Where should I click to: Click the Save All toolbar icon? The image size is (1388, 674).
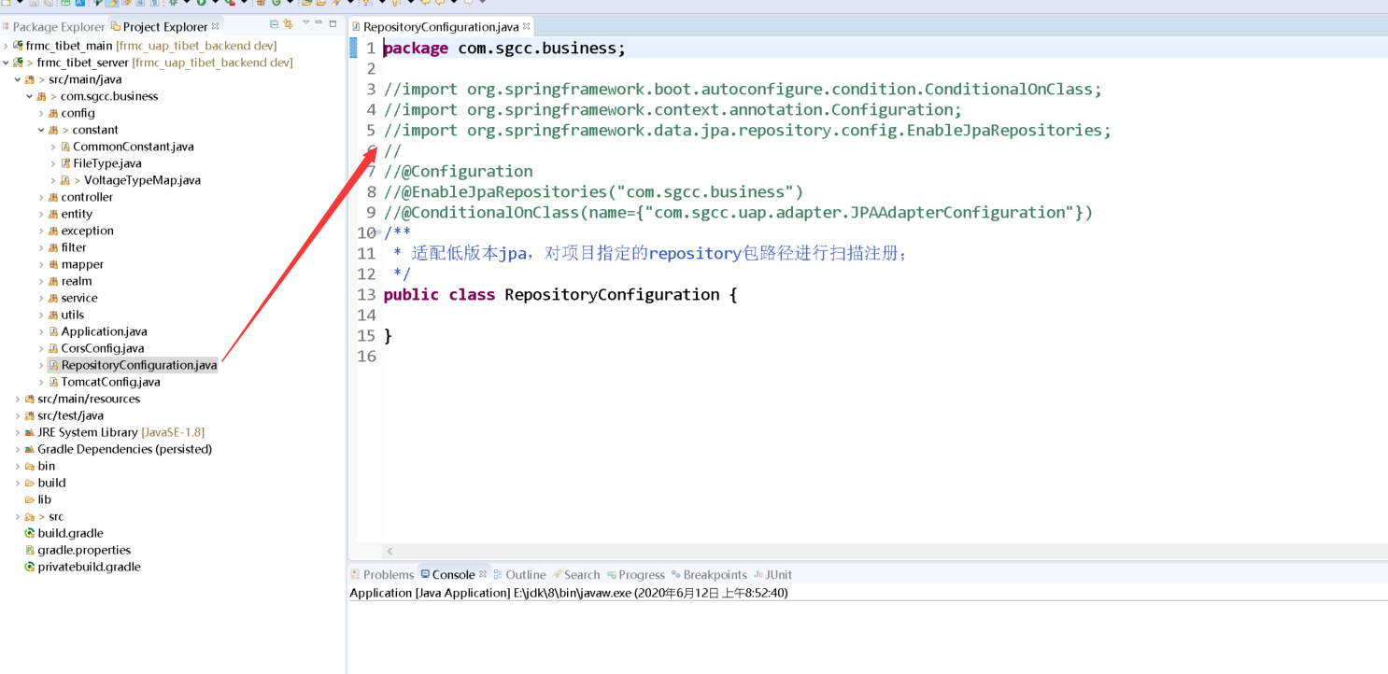point(49,5)
